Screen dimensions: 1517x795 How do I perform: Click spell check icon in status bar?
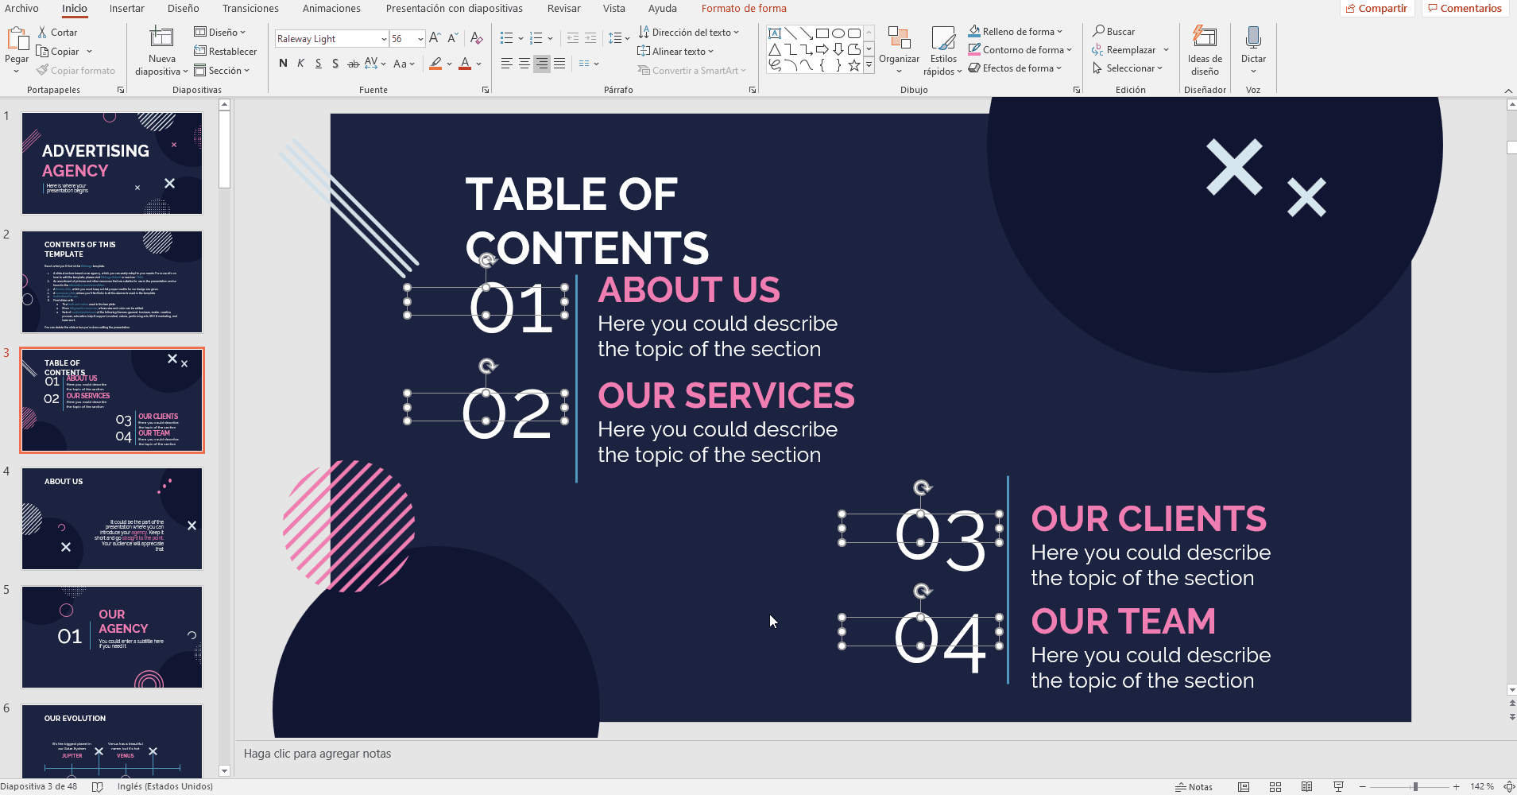point(98,787)
